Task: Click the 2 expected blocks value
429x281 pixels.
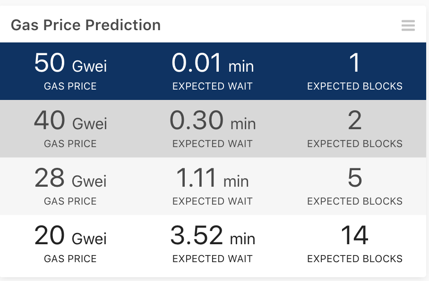Action: tap(354, 120)
